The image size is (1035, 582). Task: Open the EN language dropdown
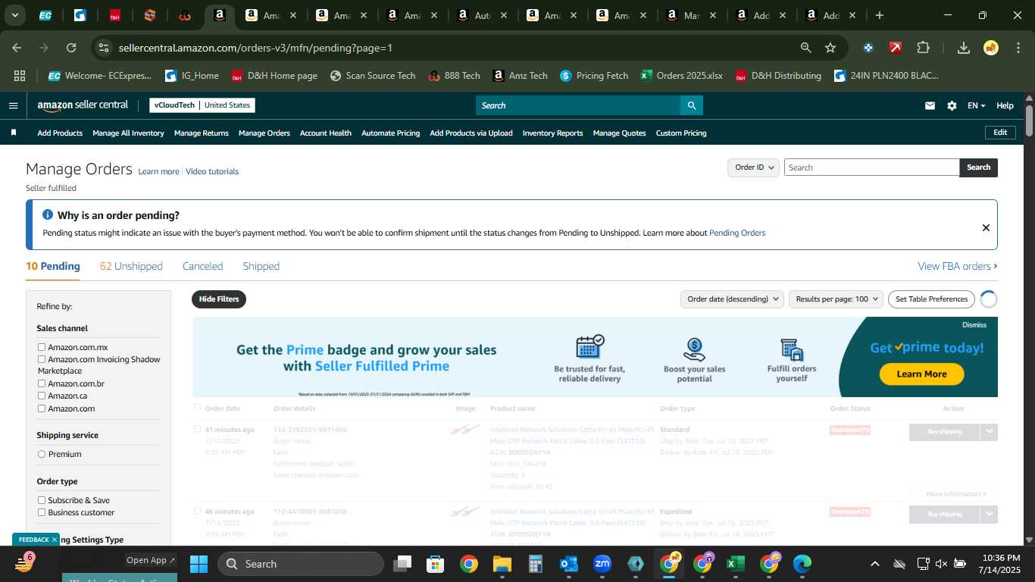976,106
